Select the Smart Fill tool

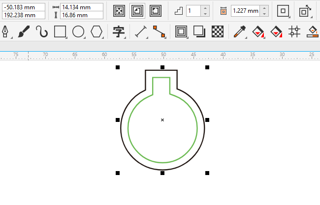276,31
